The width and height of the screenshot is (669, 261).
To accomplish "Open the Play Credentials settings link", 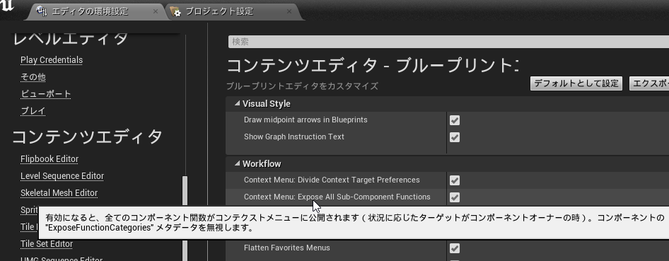I will click(x=52, y=60).
